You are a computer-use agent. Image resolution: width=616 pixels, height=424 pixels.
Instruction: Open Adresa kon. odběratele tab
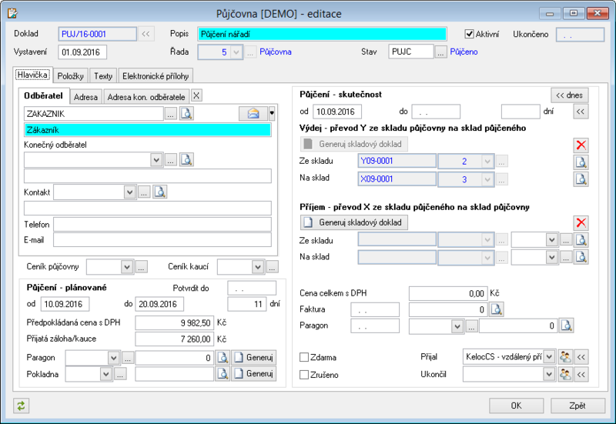pos(146,97)
